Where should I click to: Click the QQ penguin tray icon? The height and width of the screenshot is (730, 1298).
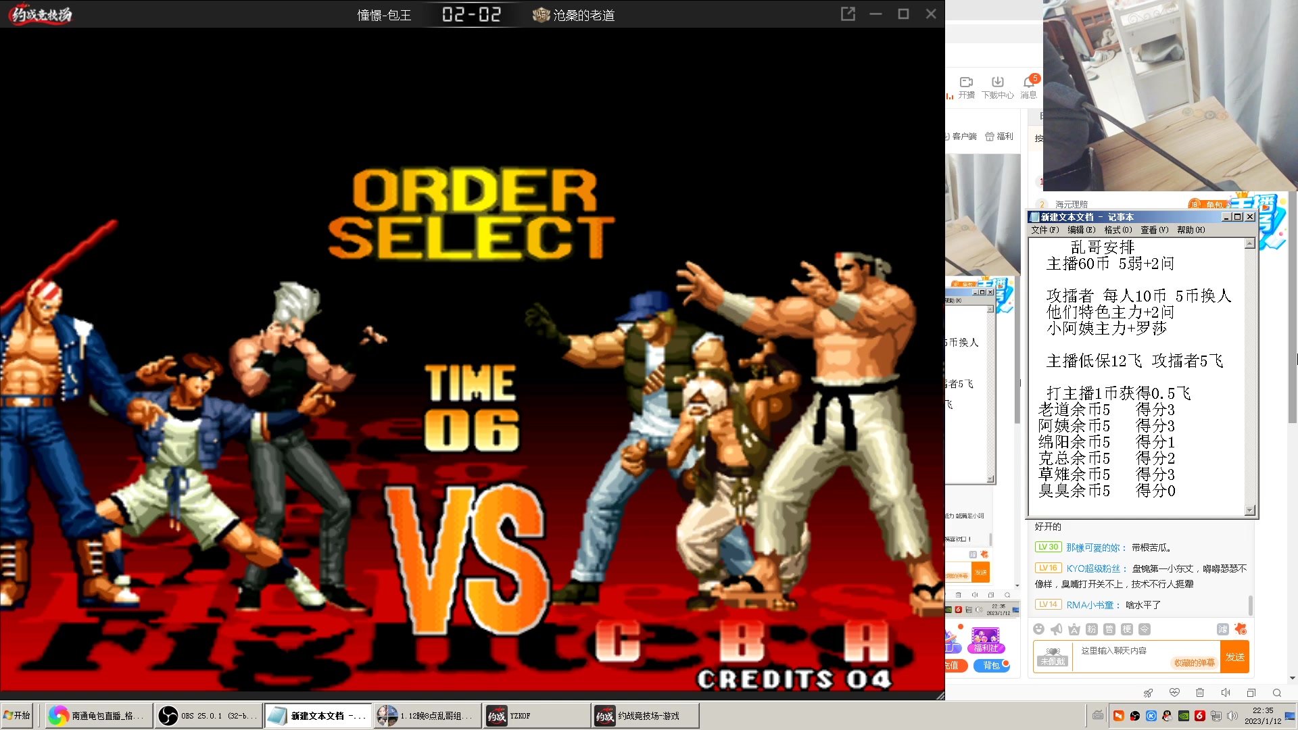pos(1168,716)
